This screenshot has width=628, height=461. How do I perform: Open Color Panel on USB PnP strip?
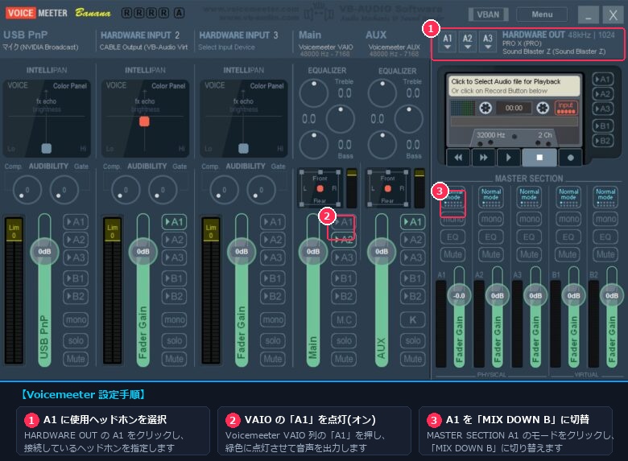[70, 85]
